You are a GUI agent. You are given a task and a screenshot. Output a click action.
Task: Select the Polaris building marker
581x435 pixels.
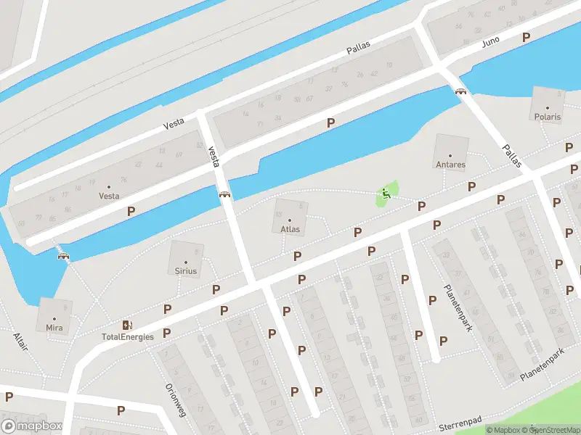tap(548, 108)
